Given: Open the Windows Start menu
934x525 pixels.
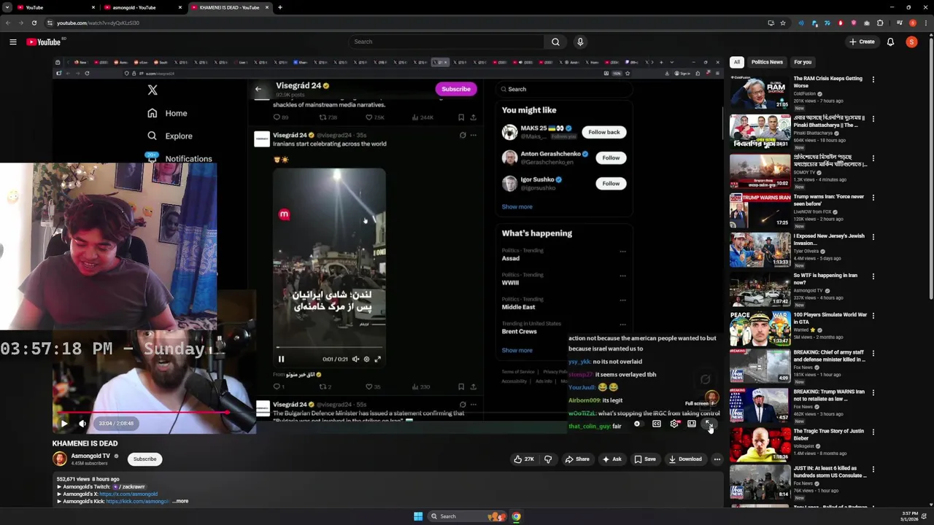Looking at the screenshot, I should point(418,516).
